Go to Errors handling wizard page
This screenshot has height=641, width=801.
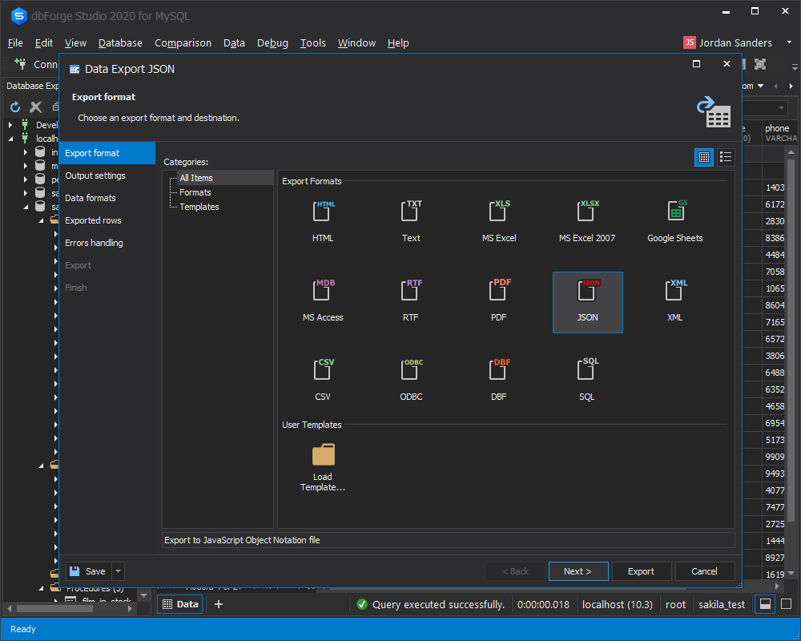point(107,243)
